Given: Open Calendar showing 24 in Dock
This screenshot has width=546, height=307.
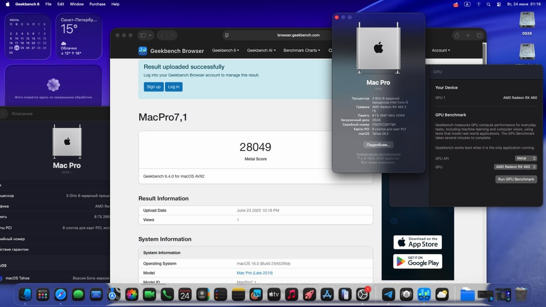Looking at the screenshot, I should 185,295.
